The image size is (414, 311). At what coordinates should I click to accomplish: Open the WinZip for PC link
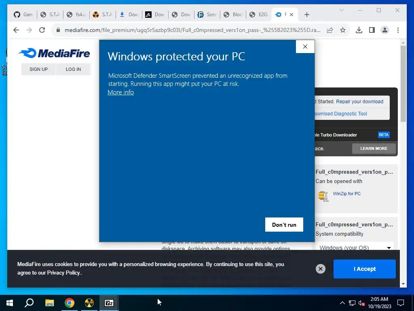[x=346, y=194]
